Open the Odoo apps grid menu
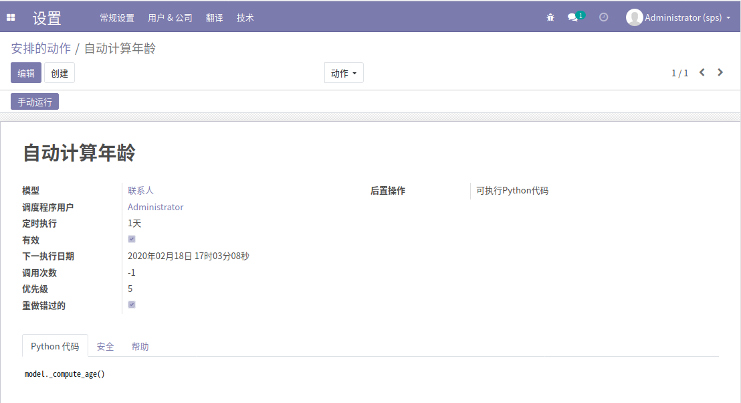 10,17
